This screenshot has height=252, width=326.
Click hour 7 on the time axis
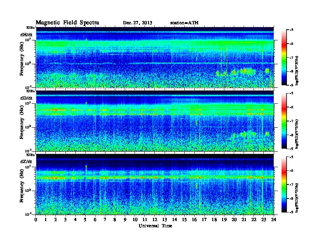105,219
